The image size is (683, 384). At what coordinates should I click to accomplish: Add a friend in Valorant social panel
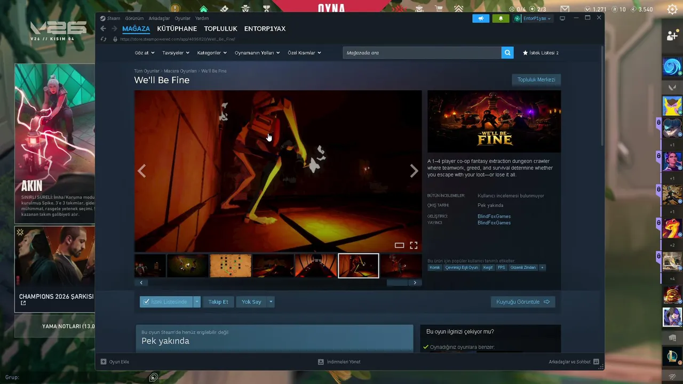672,36
